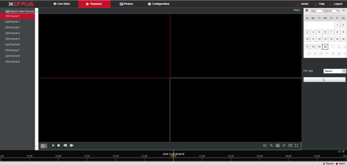This screenshot has width=347, height=165.
Task: Open the File Type dropdown
Action: [x=335, y=71]
